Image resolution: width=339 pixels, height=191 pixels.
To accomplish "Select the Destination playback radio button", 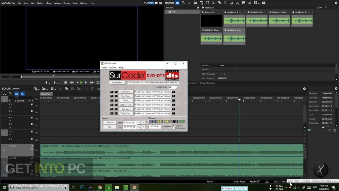I will click(x=173, y=128).
